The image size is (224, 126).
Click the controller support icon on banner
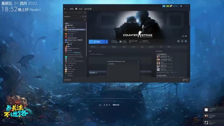pos(186,36)
